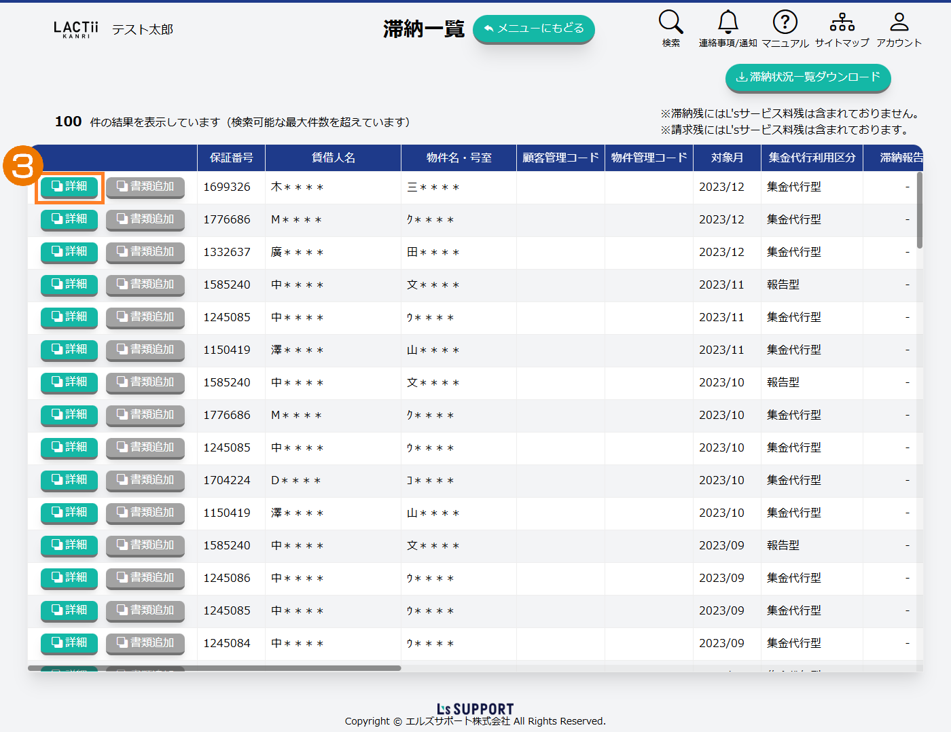Click the LACTii KANRI logo
The image size is (951, 732).
75,29
